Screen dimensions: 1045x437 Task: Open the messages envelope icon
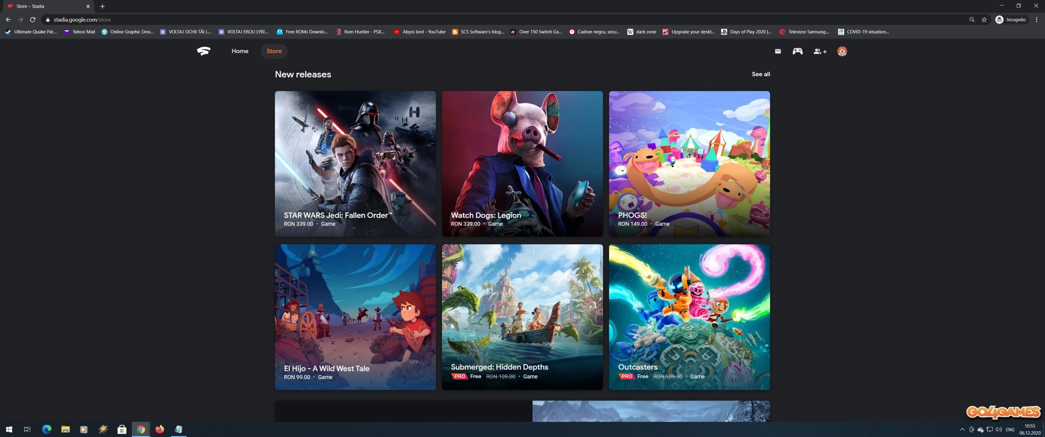click(x=778, y=51)
